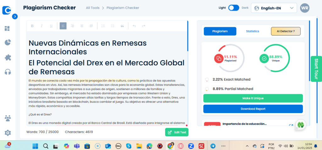Select left text alignment
Screen dimensions: 322x150
(x=63, y=26)
